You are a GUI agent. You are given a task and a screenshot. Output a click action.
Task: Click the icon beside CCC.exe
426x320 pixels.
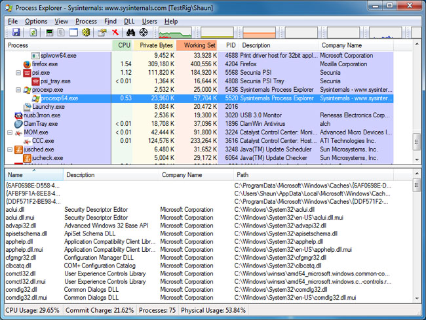(x=27, y=141)
